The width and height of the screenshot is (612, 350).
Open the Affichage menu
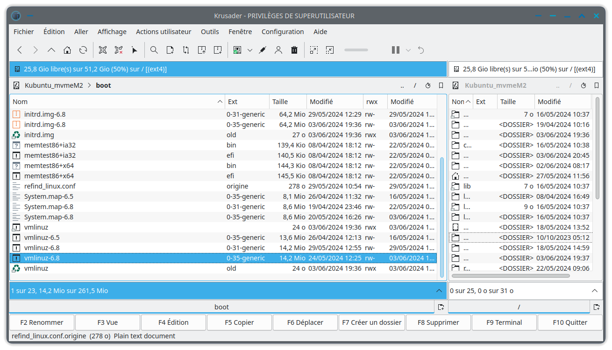(112, 32)
